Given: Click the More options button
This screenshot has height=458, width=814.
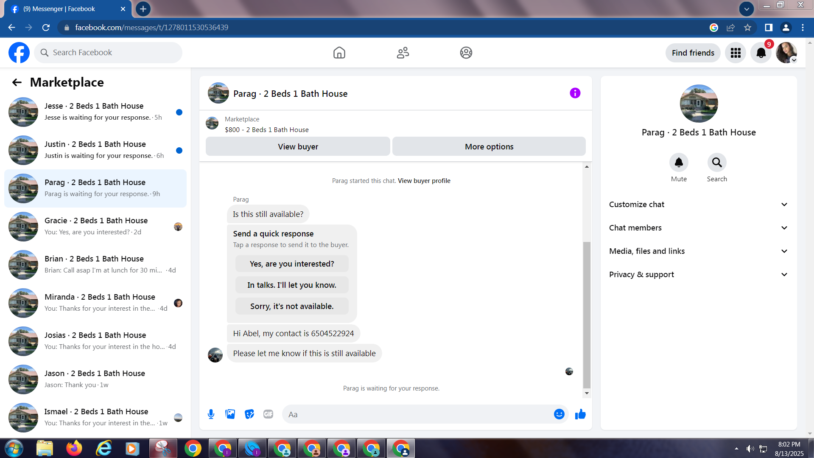Looking at the screenshot, I should [489, 146].
